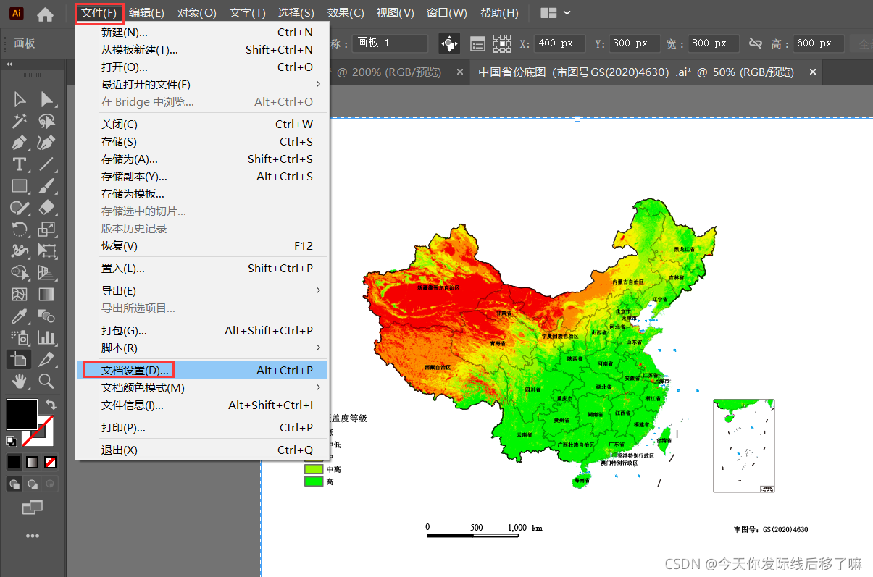Select the Slice tool
This screenshot has height=577, width=873.
pos(47,359)
